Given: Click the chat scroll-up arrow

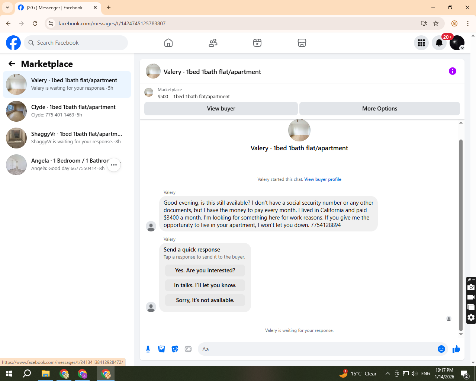Looking at the screenshot, I should [x=461, y=122].
